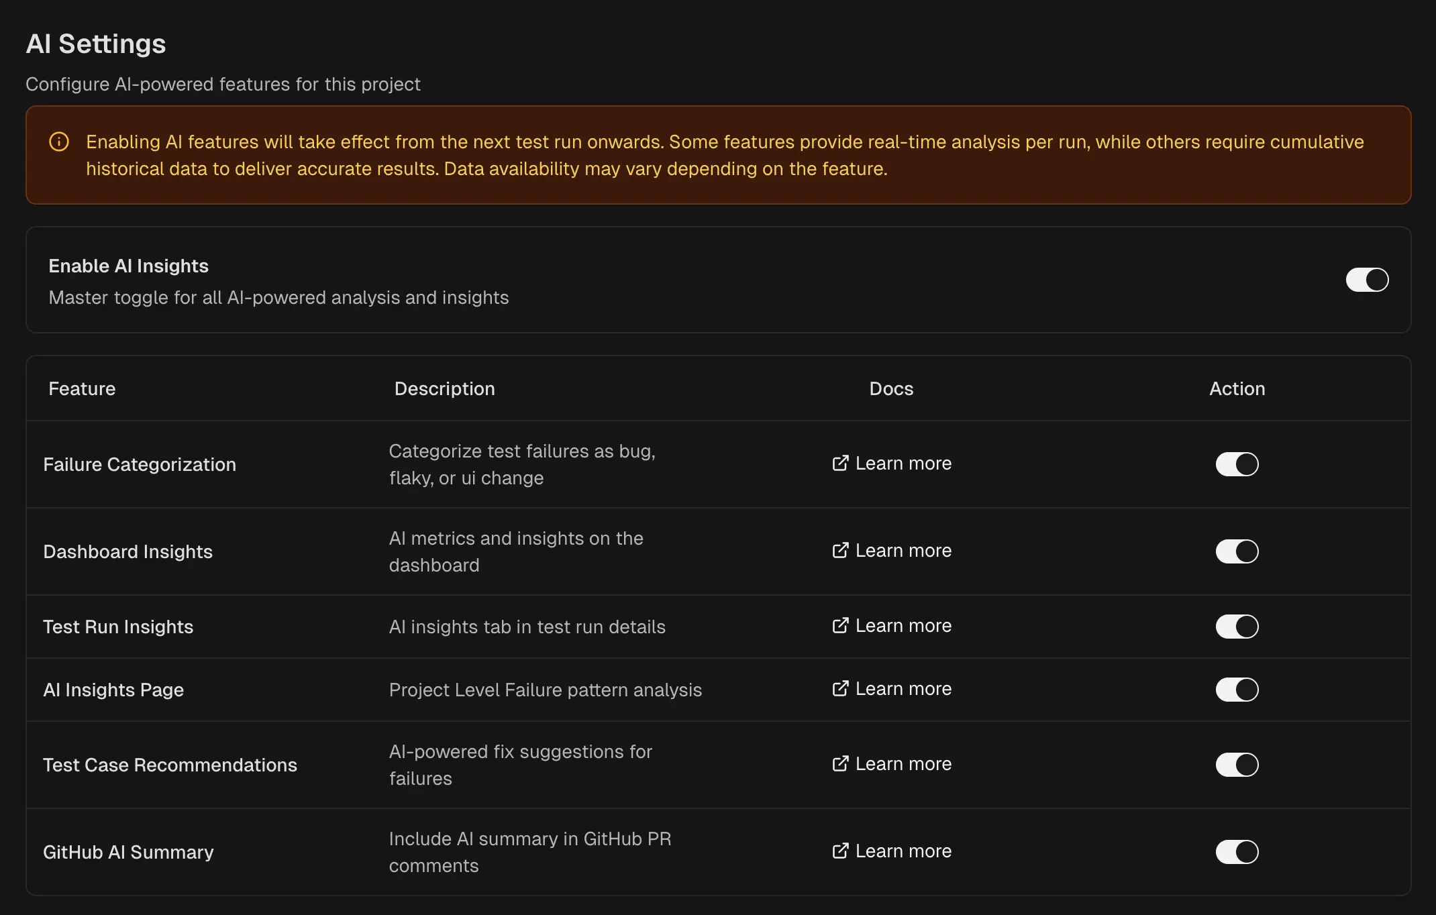Click Learn more text for Test Run Insights

[x=903, y=626]
